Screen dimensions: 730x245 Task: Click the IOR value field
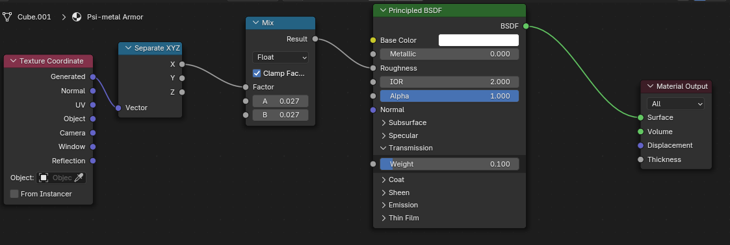[449, 82]
